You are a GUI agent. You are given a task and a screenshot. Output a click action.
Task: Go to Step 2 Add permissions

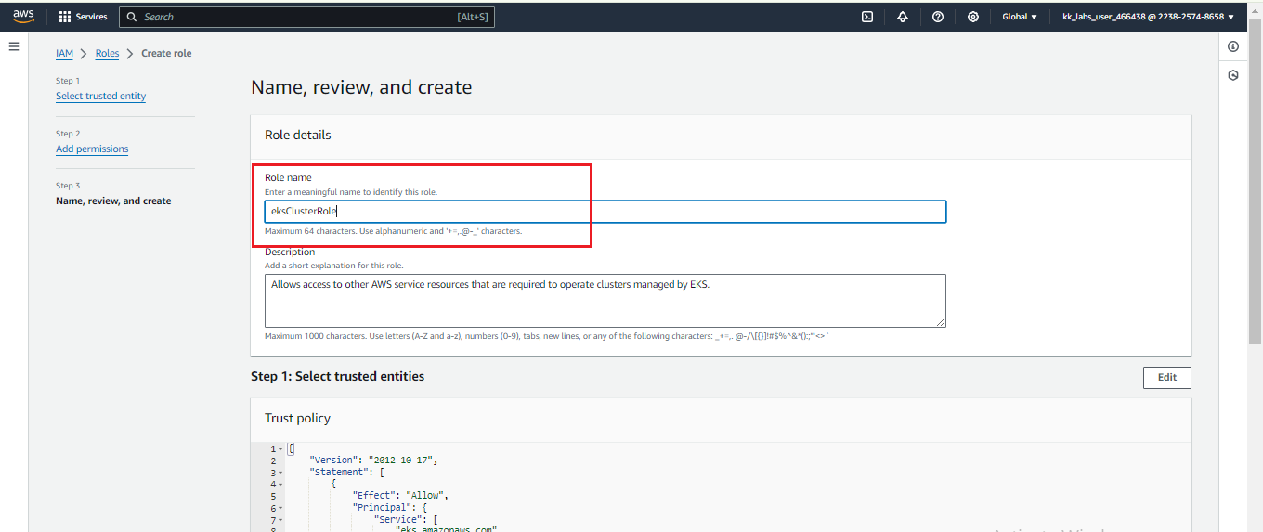(x=92, y=149)
